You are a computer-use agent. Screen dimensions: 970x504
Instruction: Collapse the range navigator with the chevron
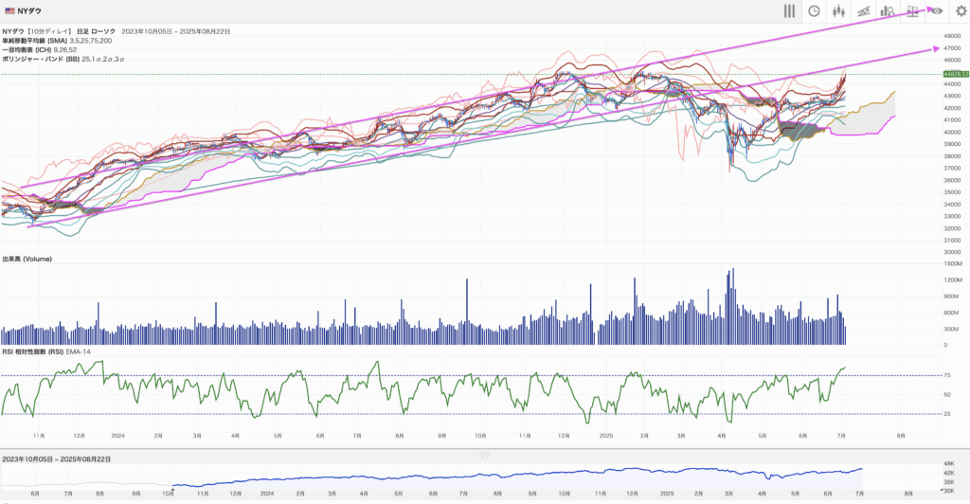pos(485,455)
